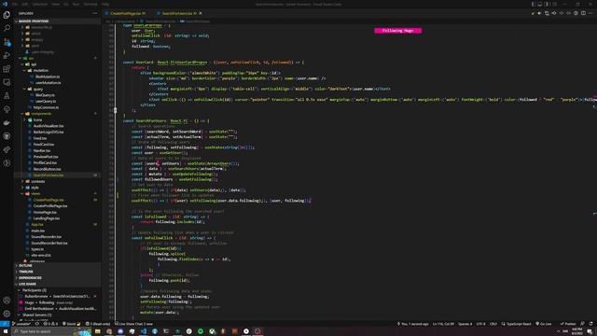Screen dimensions: 597x336
Task: Open the Explorer view in activity bar
Action: pyautogui.click(x=7, y=15)
